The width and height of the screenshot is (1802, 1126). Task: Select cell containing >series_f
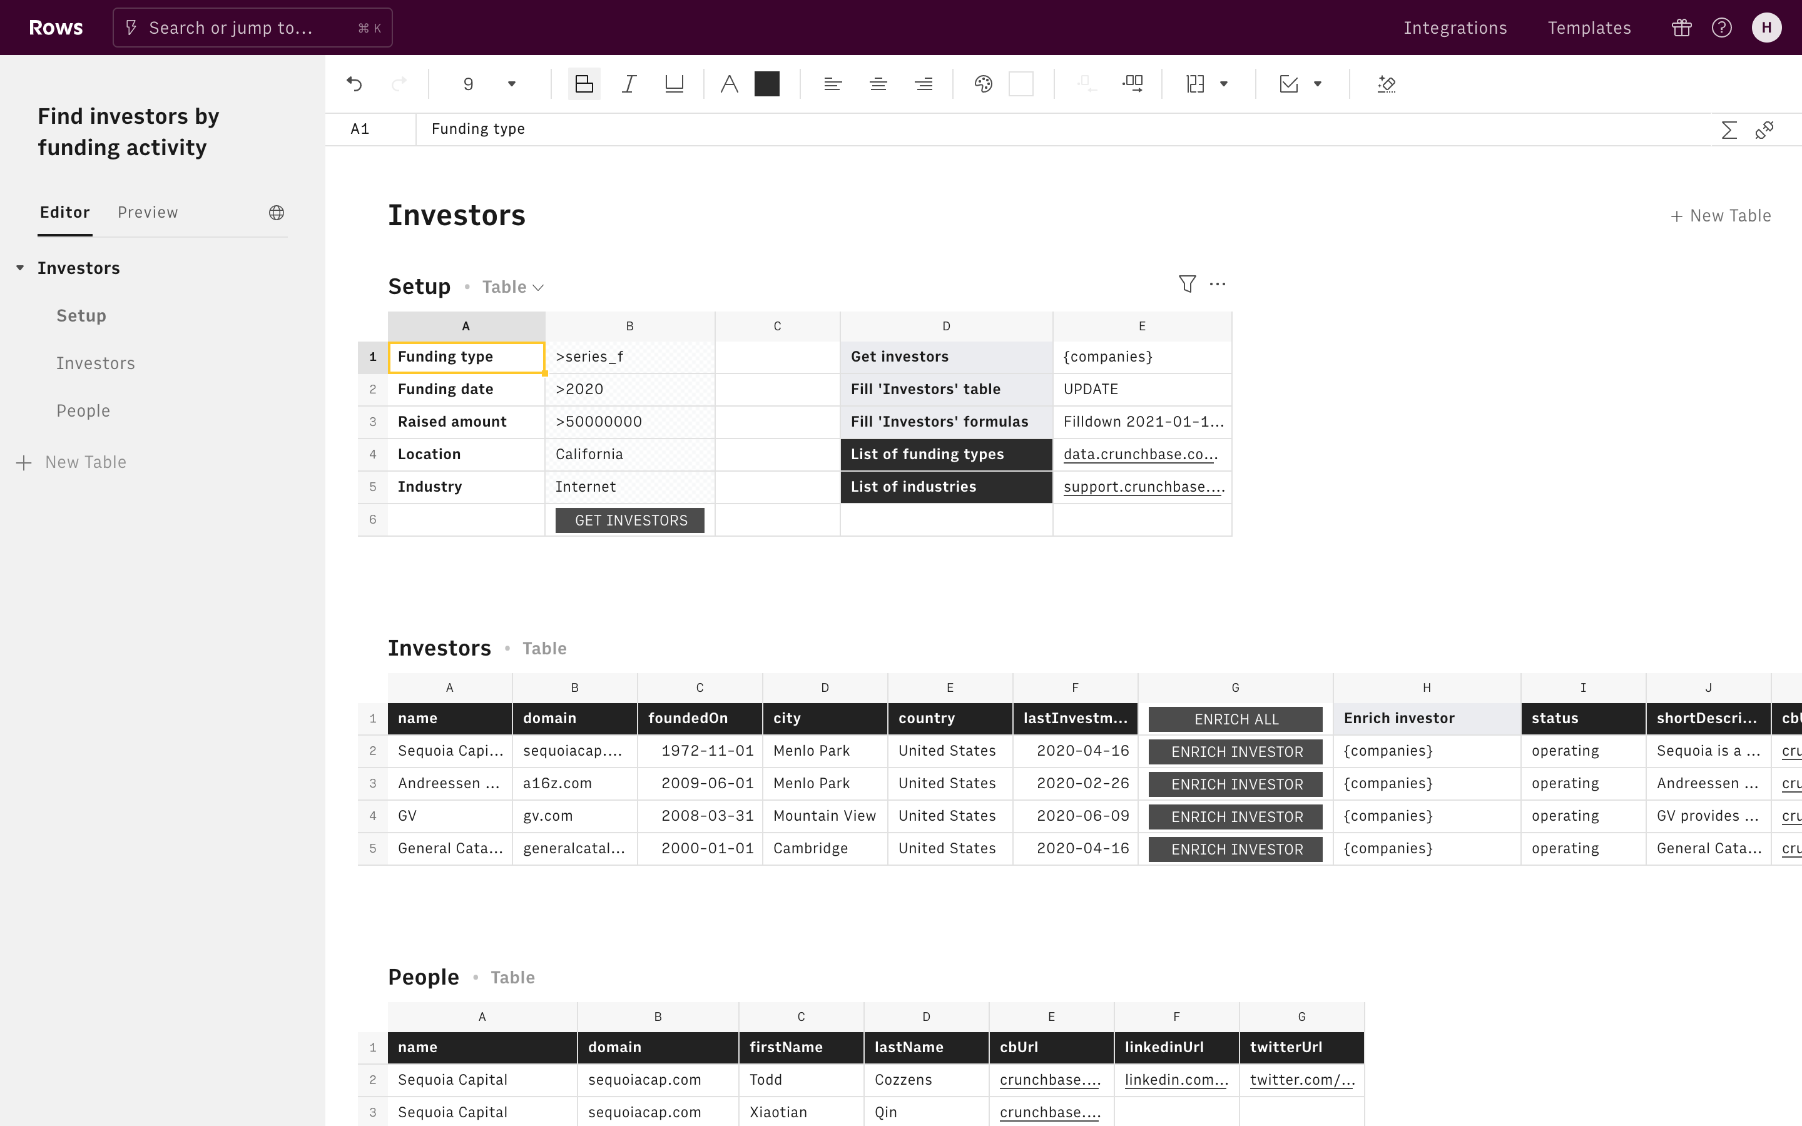tap(630, 357)
